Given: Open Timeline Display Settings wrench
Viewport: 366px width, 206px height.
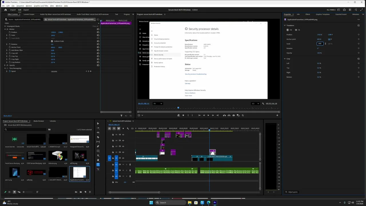Looking at the screenshot, I should (128, 128).
